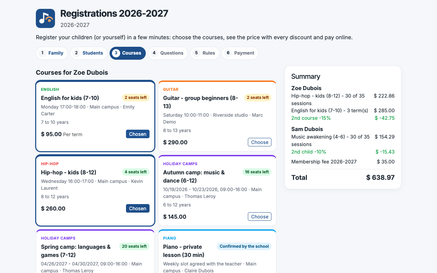Click the Courses for Zoe Dubois heading
This screenshot has height=273, width=437.
coord(72,73)
